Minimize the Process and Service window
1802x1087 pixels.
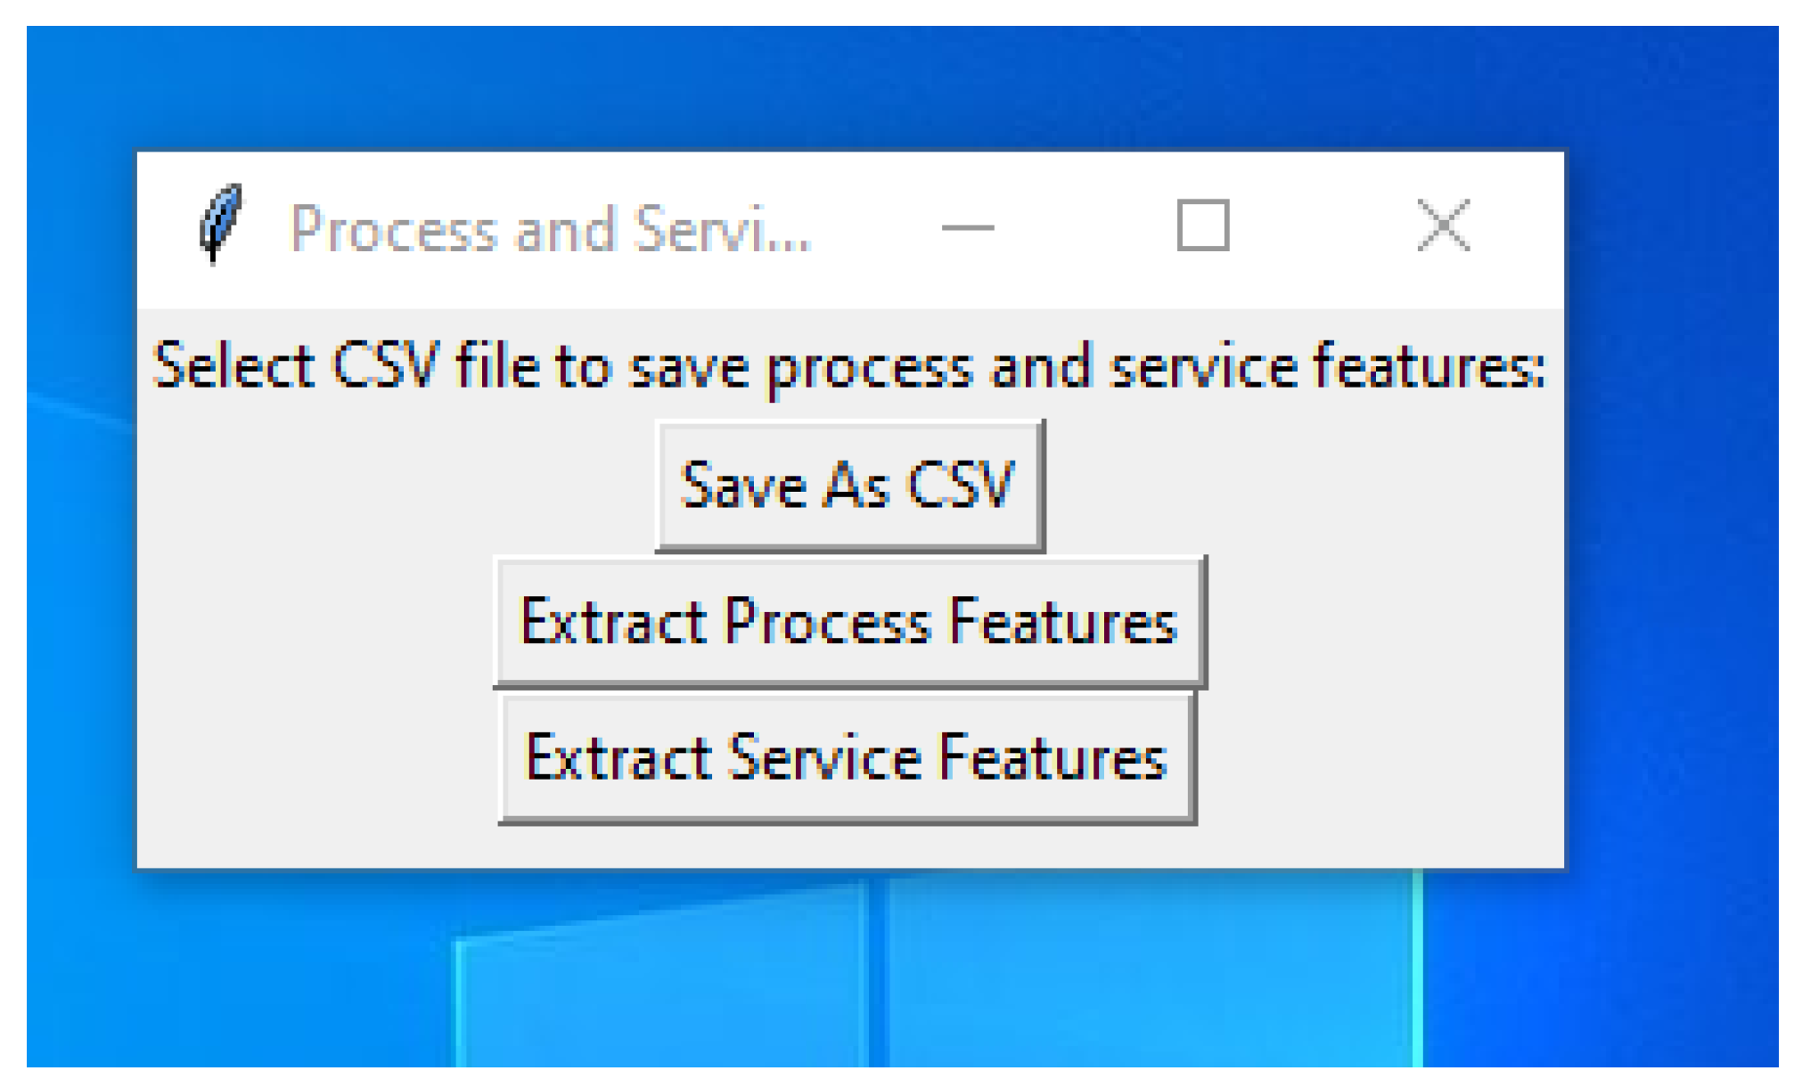pyautogui.click(x=967, y=227)
